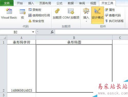Viewport: 128px width, 97px height.
Task: Toggle 设计模式 design mode
Action: coord(98,15)
